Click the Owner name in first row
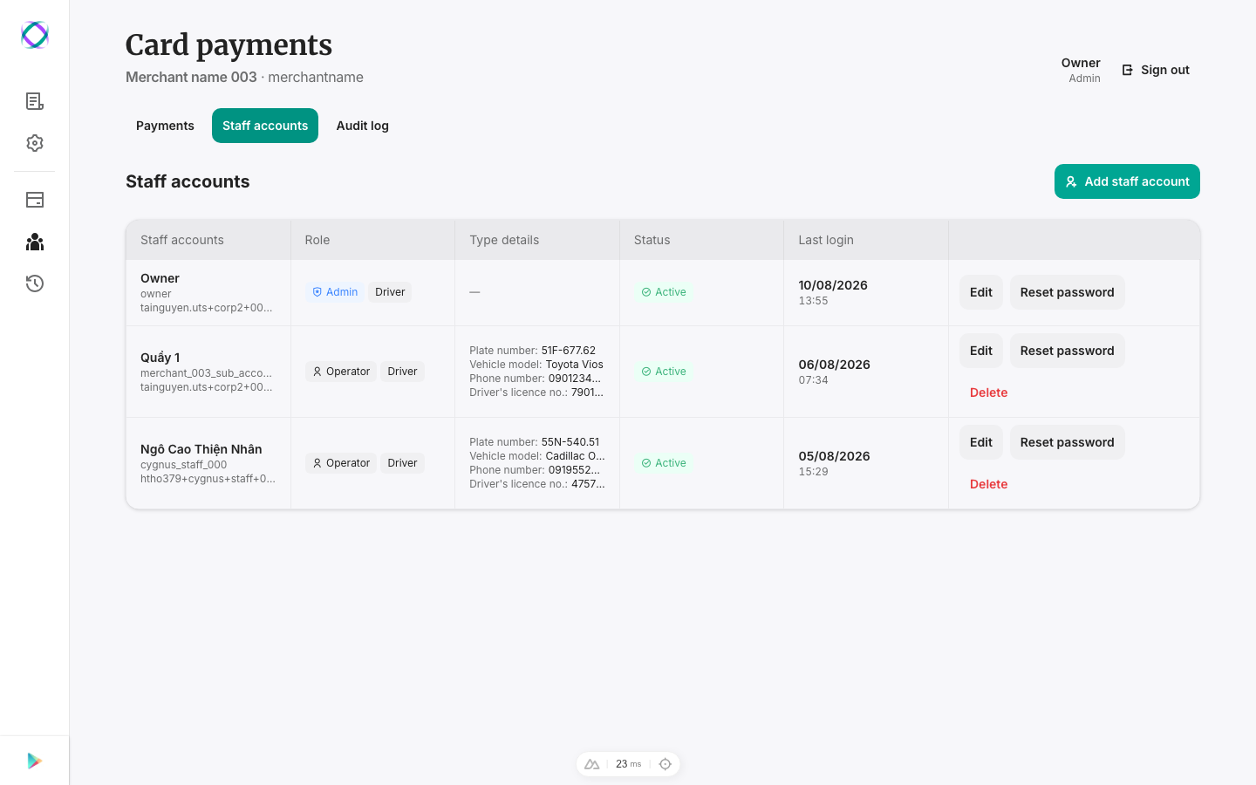 (x=160, y=278)
